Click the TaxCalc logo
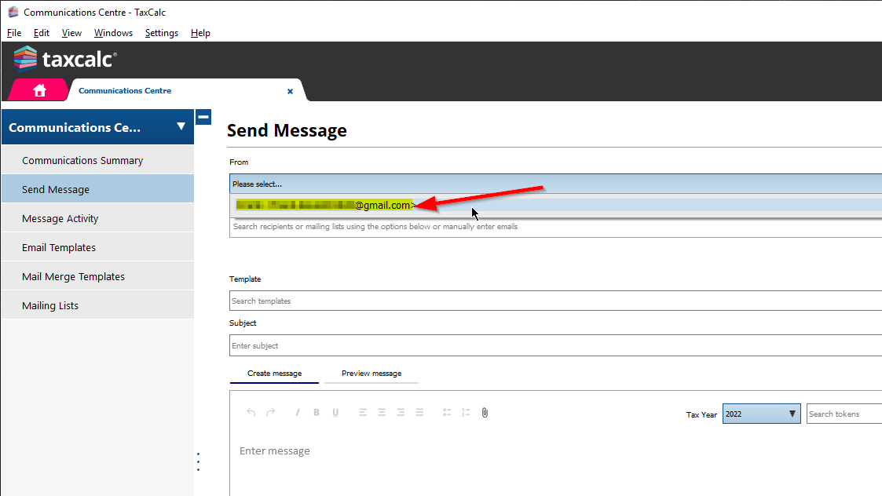The width and height of the screenshot is (882, 496). pyautogui.click(x=65, y=59)
